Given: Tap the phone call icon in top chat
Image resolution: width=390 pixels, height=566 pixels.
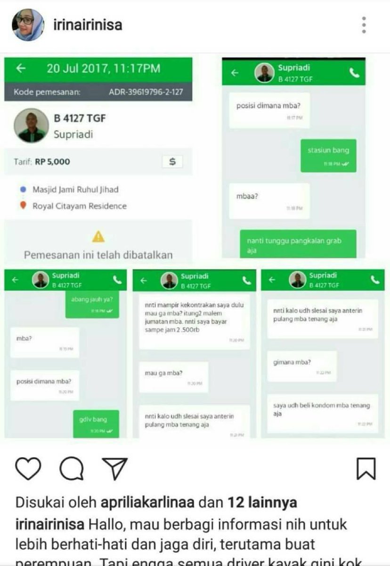Looking at the screenshot, I should pos(355,73).
